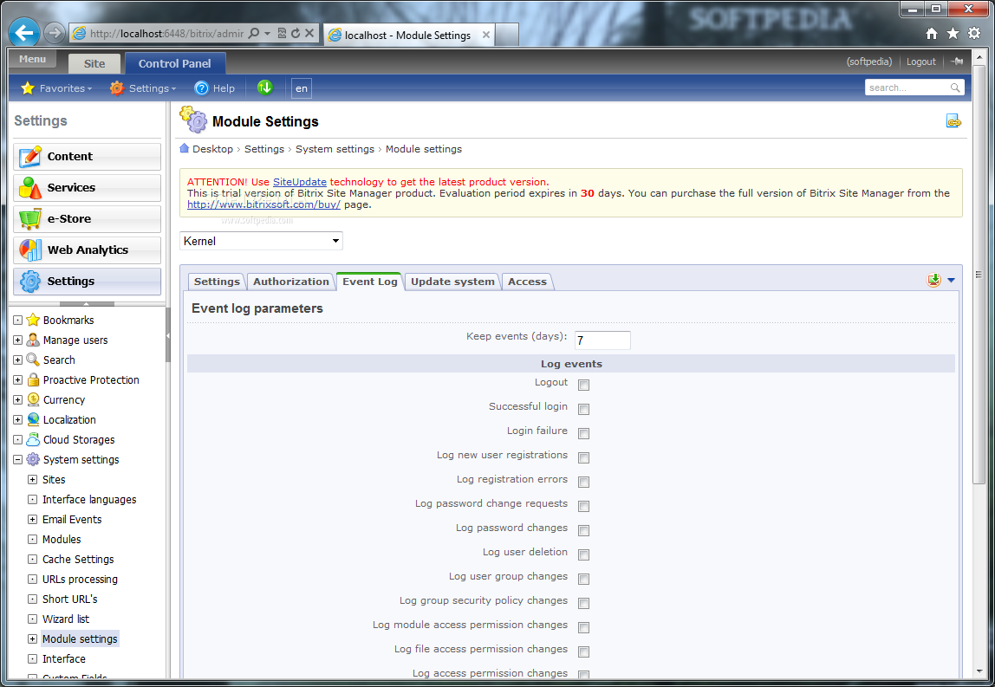Click the Keep events days input field
Screen dimensions: 995x687
click(x=602, y=340)
